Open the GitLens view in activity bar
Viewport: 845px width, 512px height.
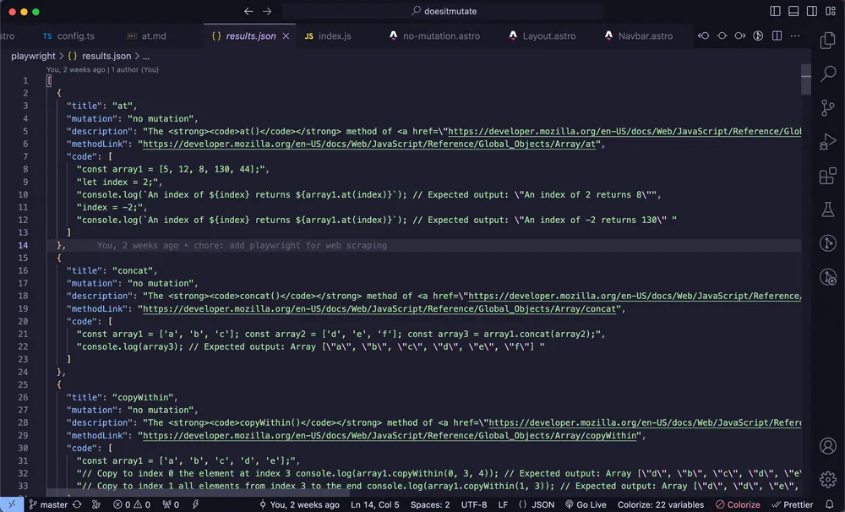click(x=828, y=243)
